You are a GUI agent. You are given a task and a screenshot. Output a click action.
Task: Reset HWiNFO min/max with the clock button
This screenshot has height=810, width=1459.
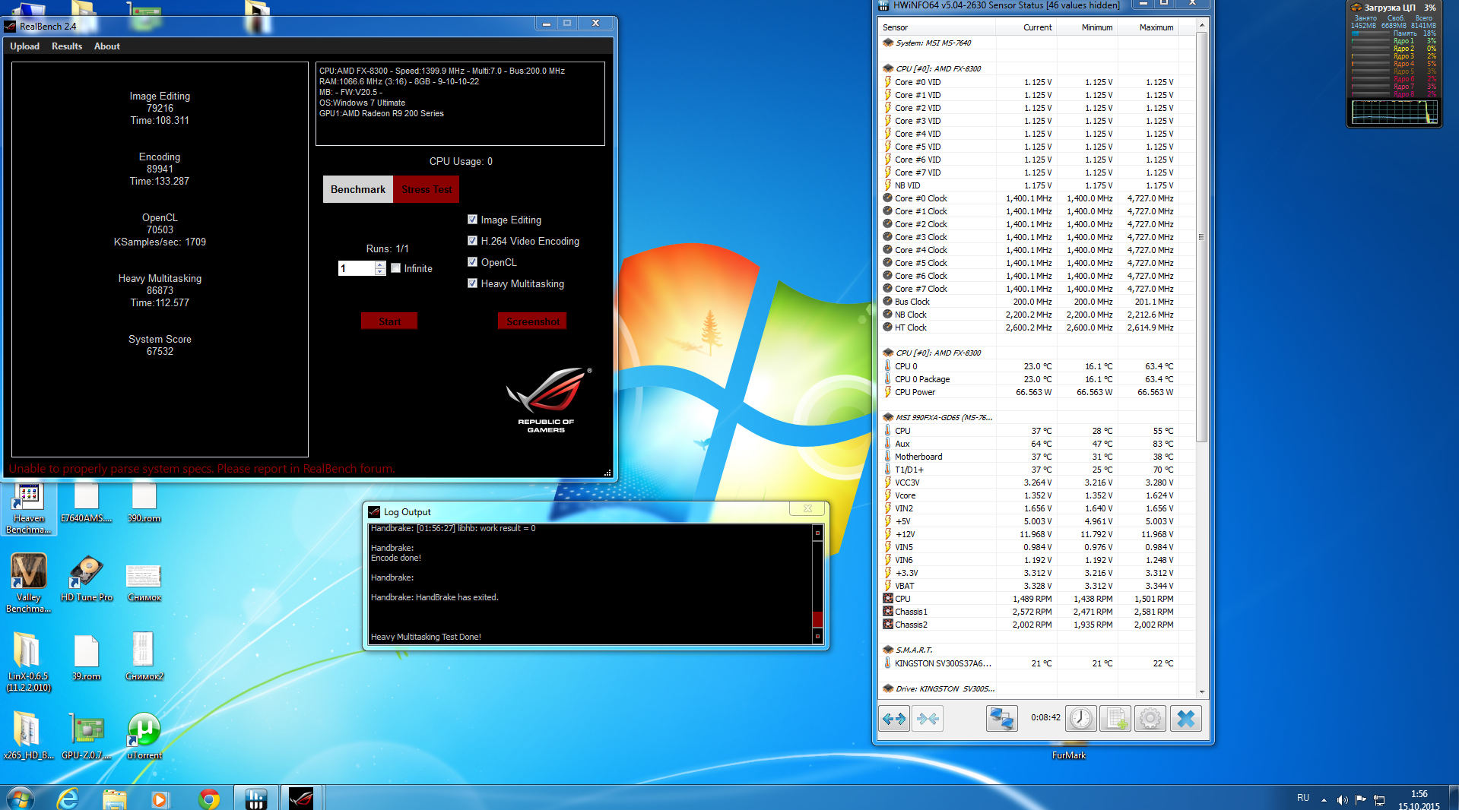point(1081,718)
